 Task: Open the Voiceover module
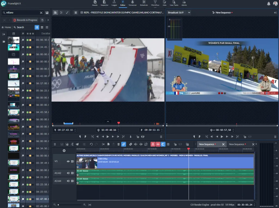(x=132, y=3)
